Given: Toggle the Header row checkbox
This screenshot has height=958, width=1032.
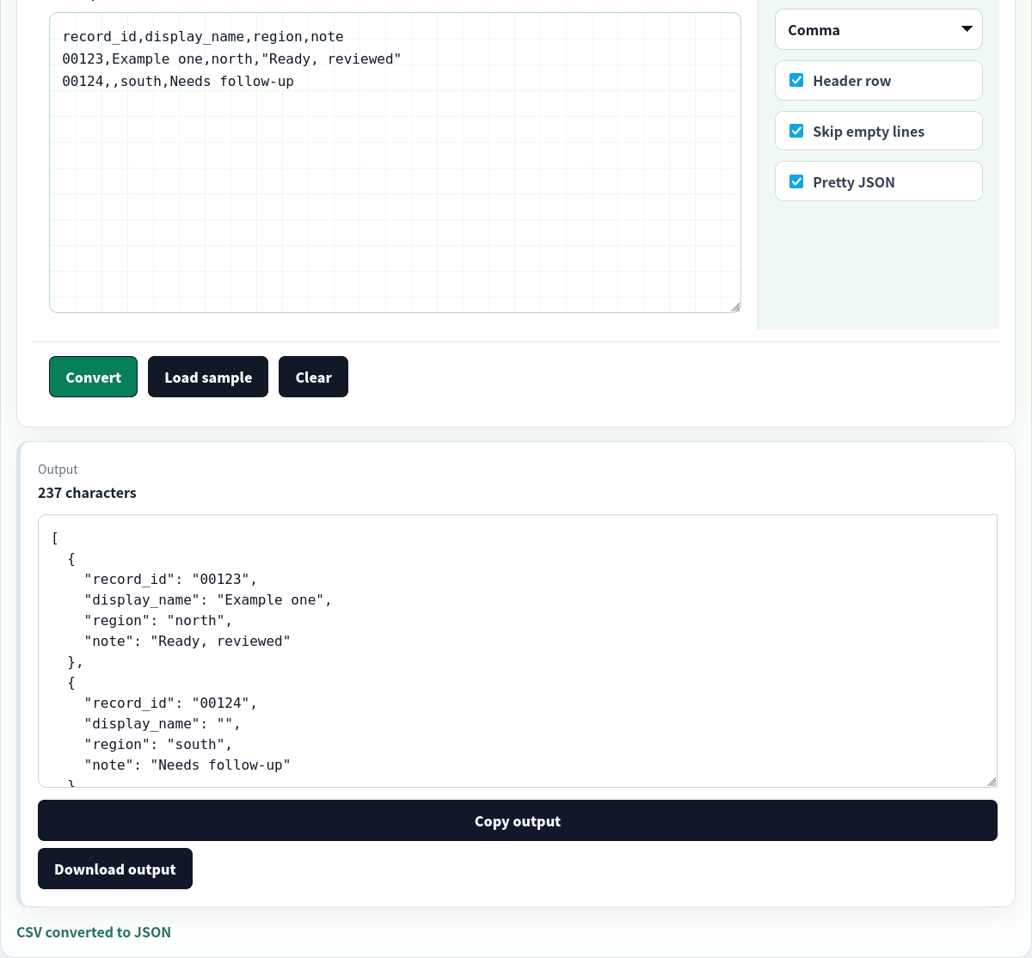Looking at the screenshot, I should point(796,81).
